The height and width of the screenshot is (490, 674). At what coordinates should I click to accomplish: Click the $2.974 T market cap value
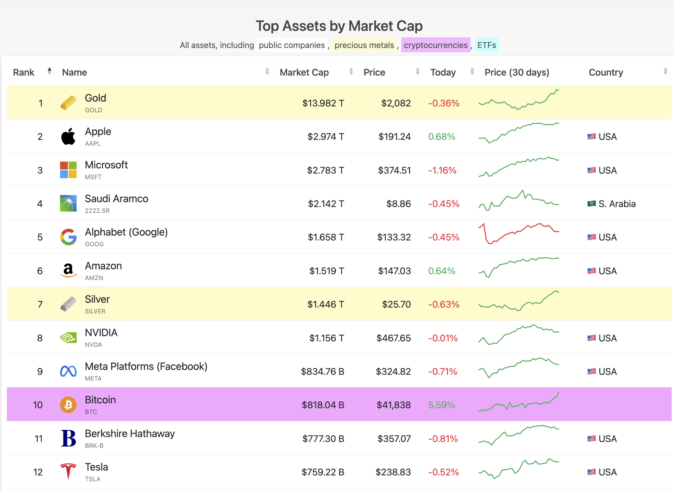tap(326, 137)
